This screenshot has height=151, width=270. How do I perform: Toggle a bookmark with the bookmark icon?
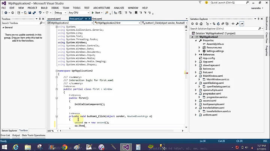point(136,13)
